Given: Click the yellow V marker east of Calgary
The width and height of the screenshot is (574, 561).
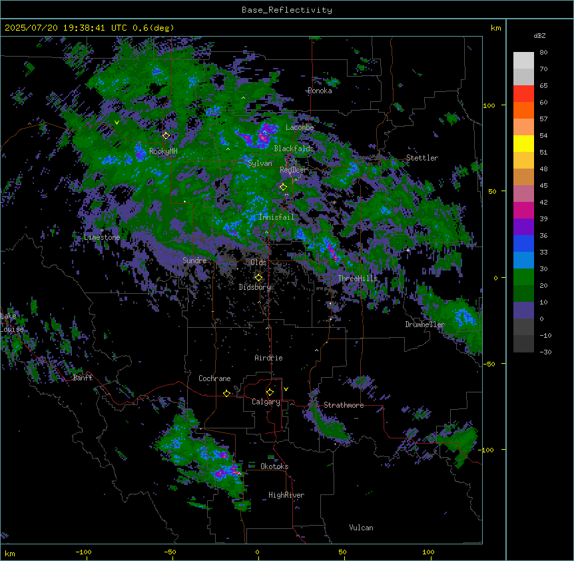Looking at the screenshot, I should [x=286, y=389].
